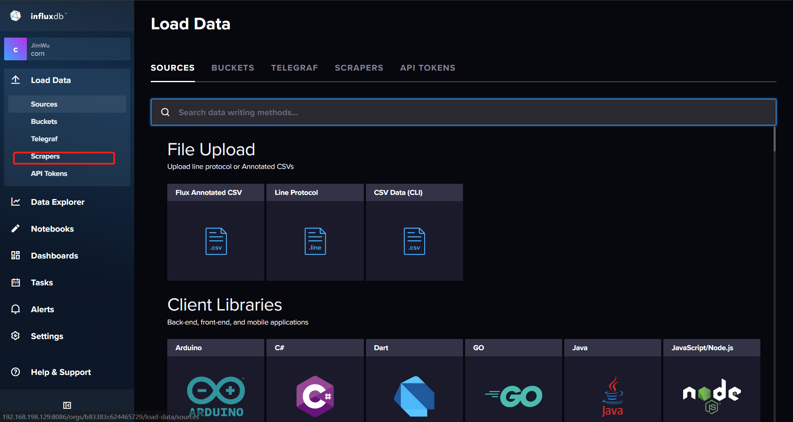Image resolution: width=793 pixels, height=422 pixels.
Task: Click the Node.js logo
Action: pyautogui.click(x=712, y=396)
